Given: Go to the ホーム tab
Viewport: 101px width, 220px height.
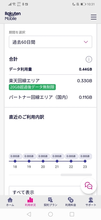Looking at the screenshot, I should pyautogui.click(x=10, y=202).
